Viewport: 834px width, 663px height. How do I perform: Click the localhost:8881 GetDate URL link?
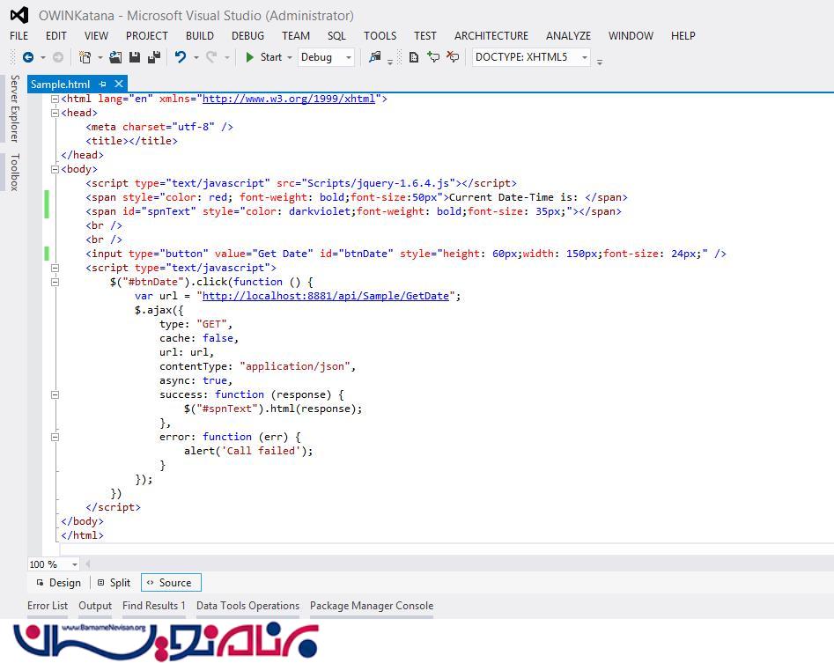[326, 296]
